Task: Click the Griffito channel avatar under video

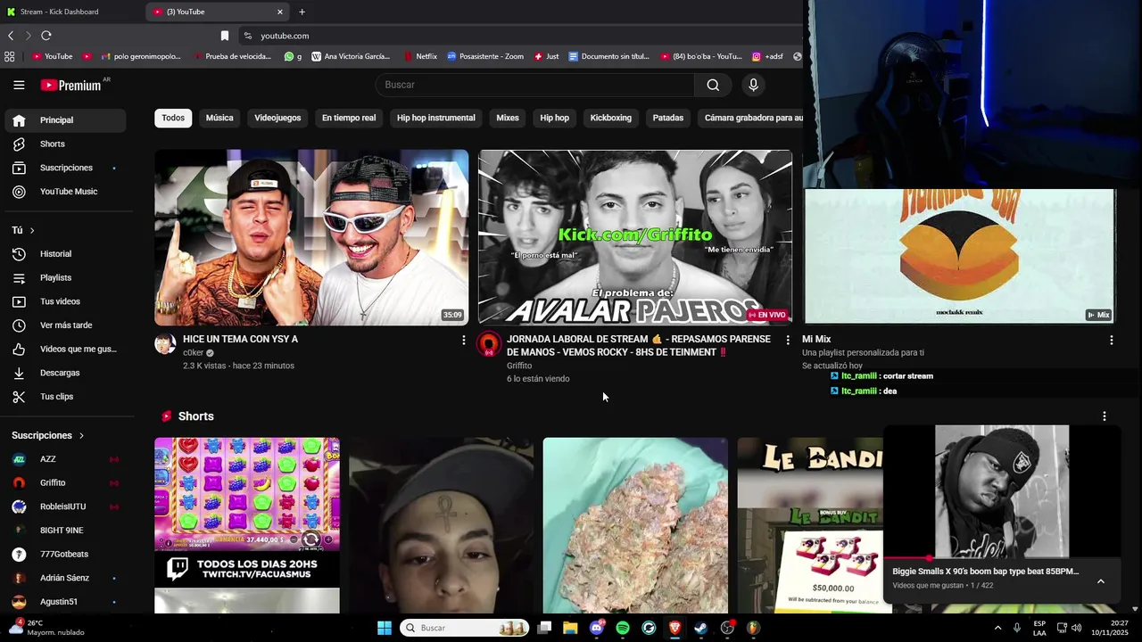Action: [x=489, y=344]
